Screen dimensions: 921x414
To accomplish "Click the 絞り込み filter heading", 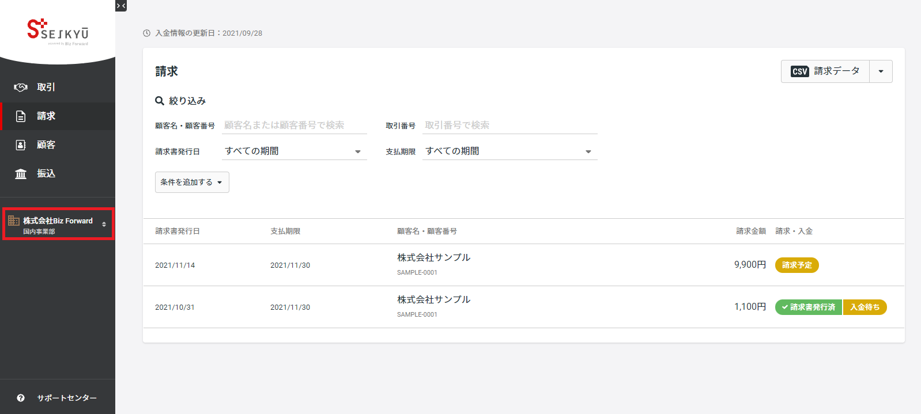I will (x=187, y=101).
